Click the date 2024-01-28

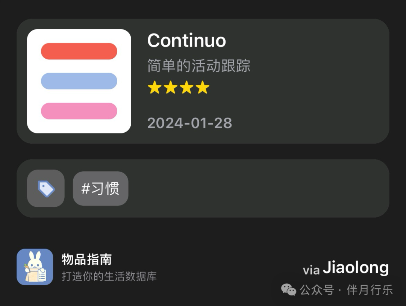[189, 123]
